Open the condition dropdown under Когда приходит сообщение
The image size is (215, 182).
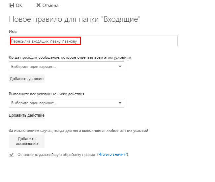pyautogui.click(x=63, y=67)
